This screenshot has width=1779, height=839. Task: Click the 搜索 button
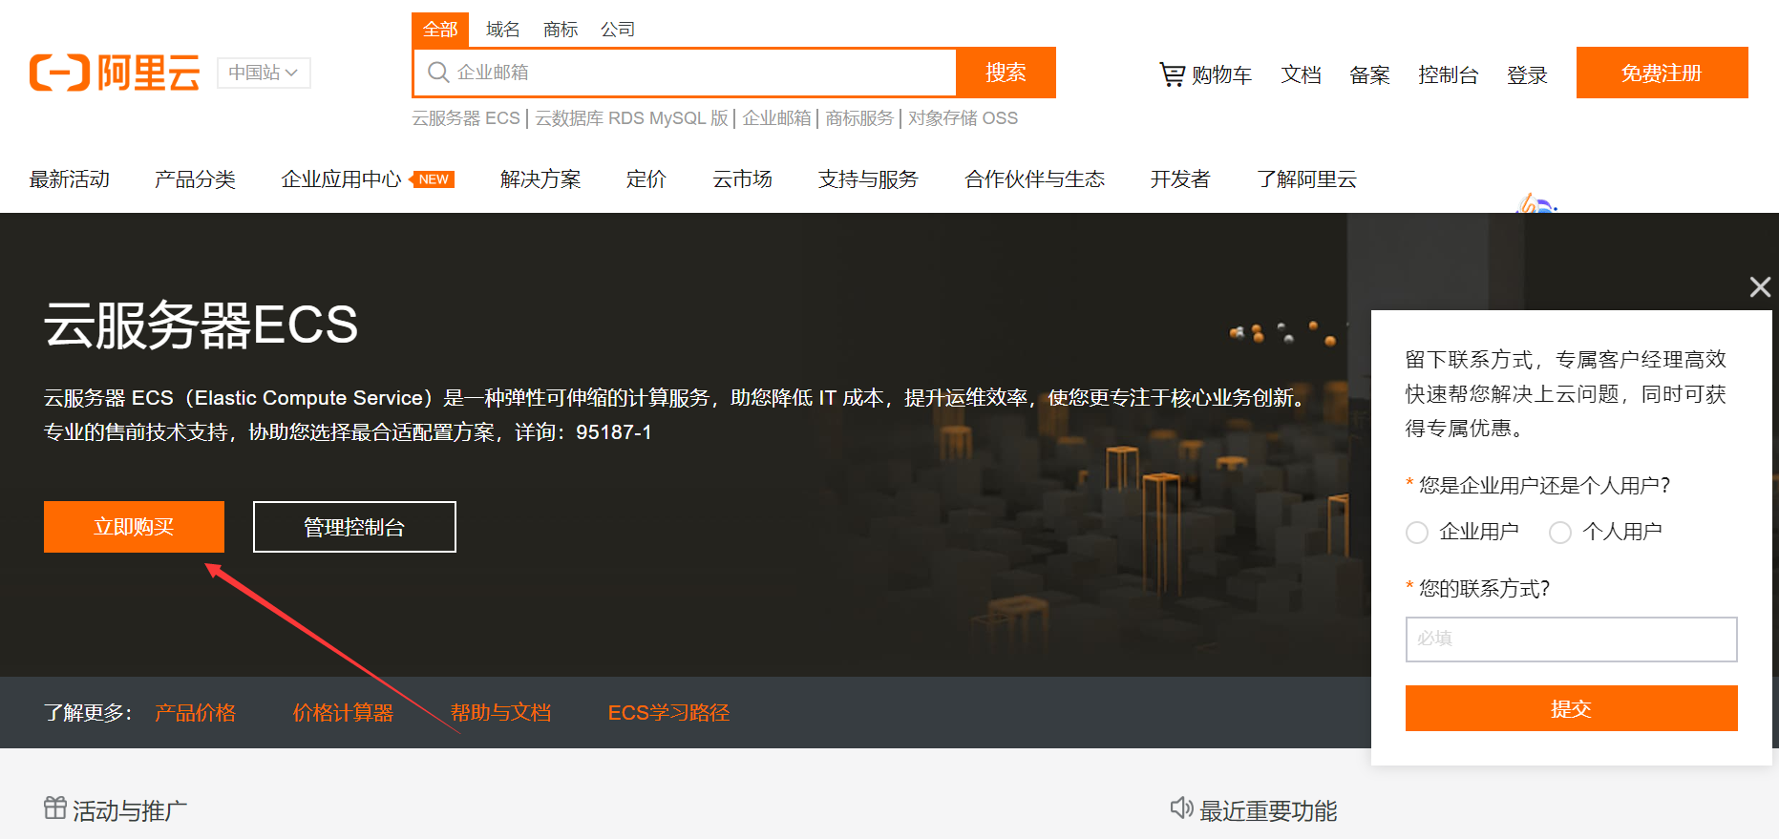[1006, 73]
